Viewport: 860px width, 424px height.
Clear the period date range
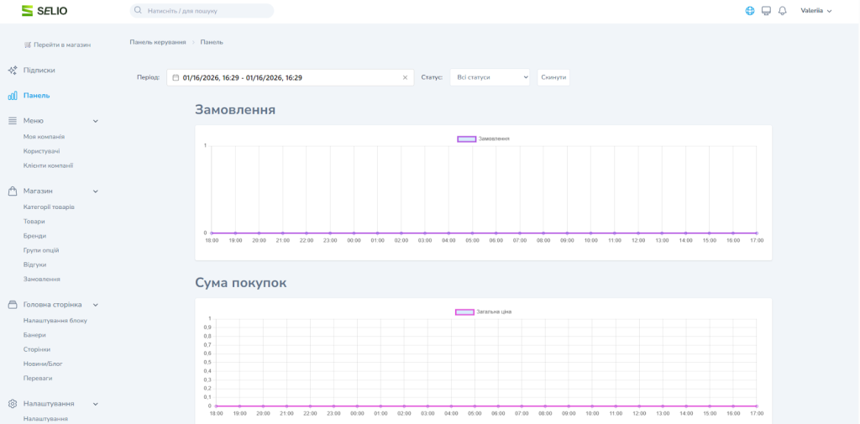[x=405, y=77]
